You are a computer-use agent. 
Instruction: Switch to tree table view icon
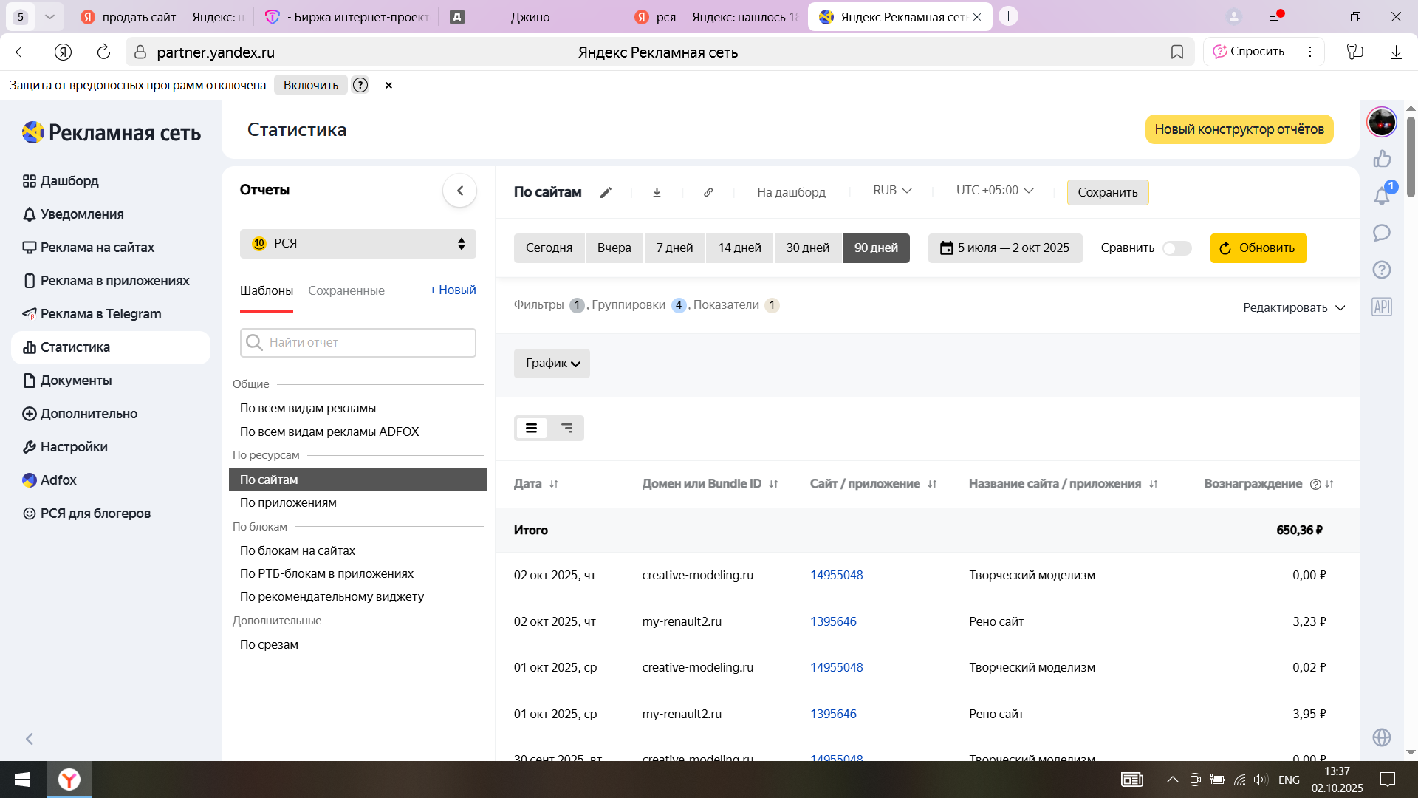click(566, 429)
